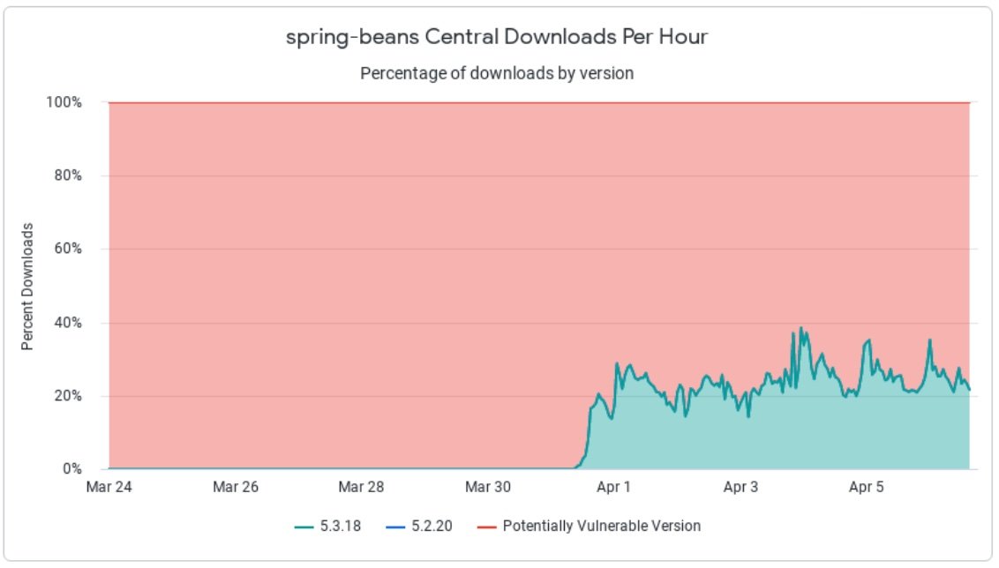Click the Mar 30 x-axis date label
Screen dimensions: 999x568
pyautogui.click(x=488, y=487)
